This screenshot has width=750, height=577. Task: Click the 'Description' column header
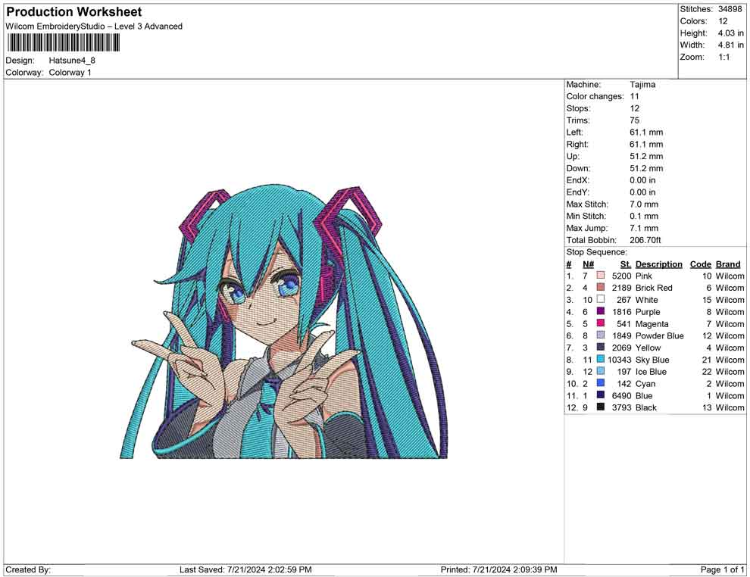pyautogui.click(x=658, y=264)
